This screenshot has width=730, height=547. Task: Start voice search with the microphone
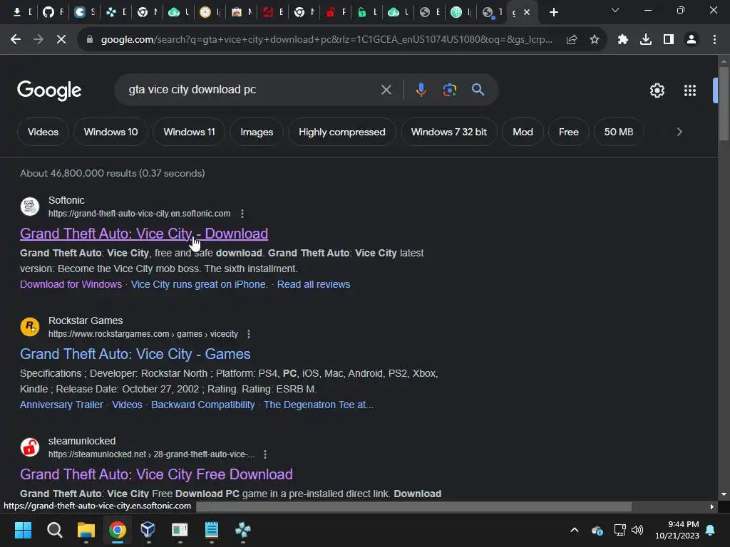421,90
